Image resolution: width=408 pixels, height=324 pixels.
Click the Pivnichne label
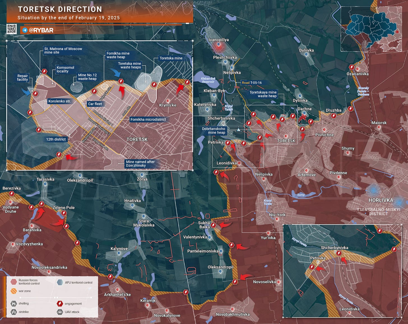pos(324,135)
